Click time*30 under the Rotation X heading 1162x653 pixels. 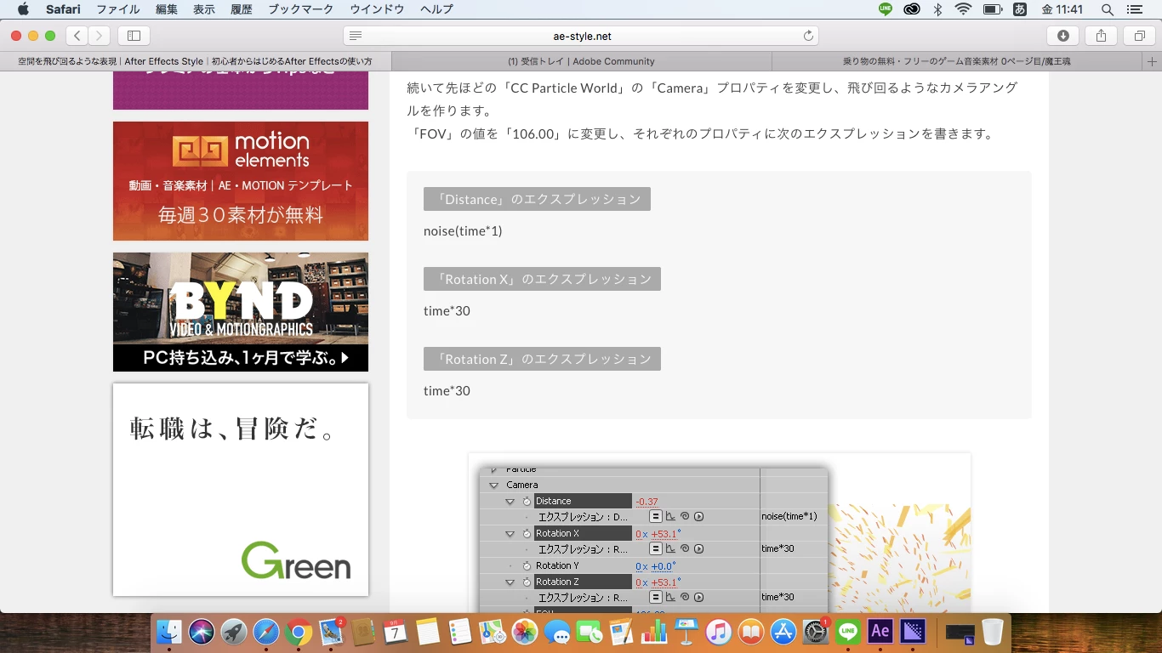click(447, 310)
